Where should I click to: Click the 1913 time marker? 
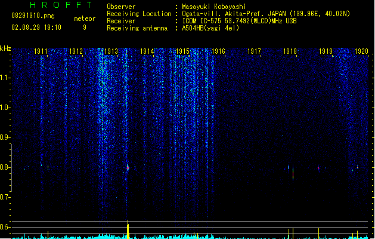pos(111,51)
